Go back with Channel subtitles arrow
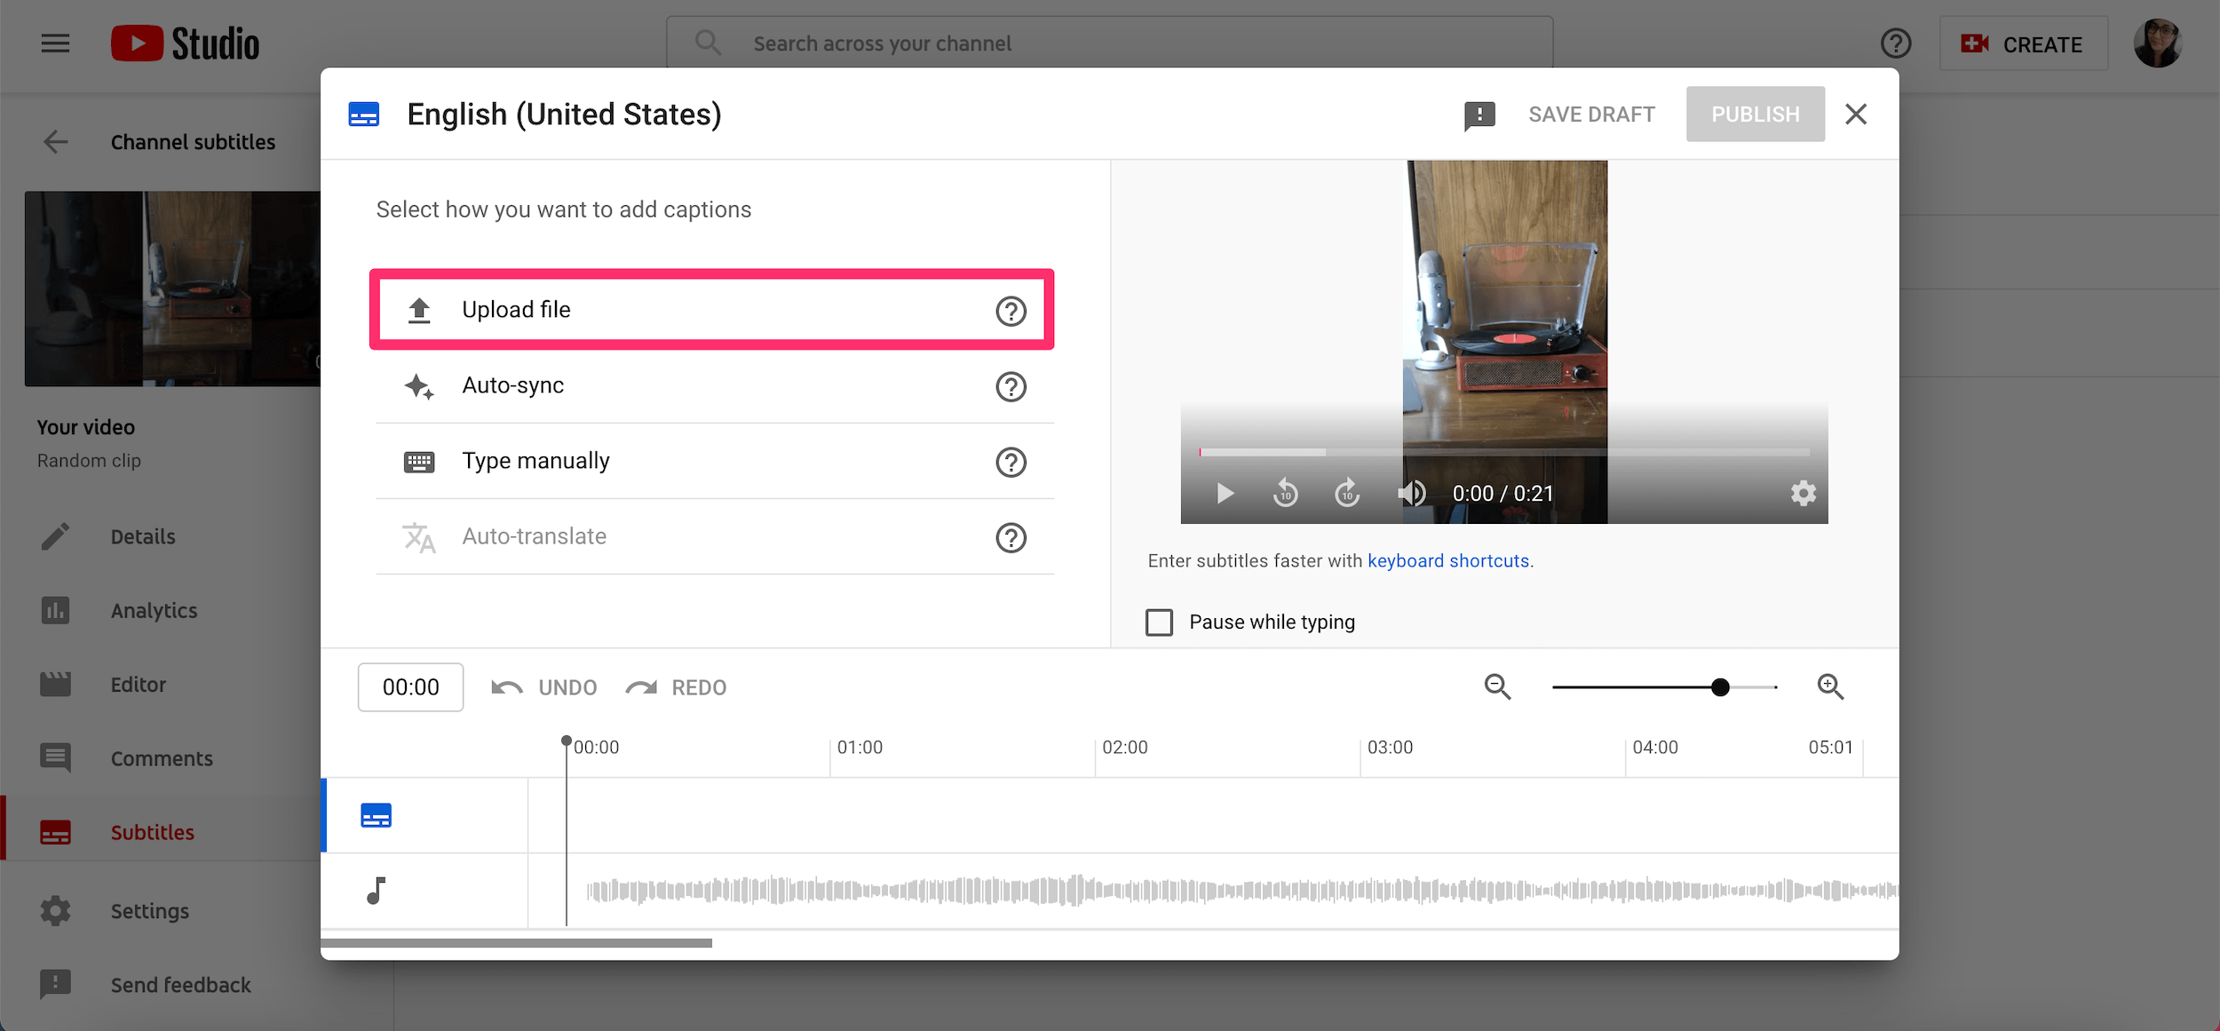The image size is (2220, 1031). pyautogui.click(x=56, y=142)
